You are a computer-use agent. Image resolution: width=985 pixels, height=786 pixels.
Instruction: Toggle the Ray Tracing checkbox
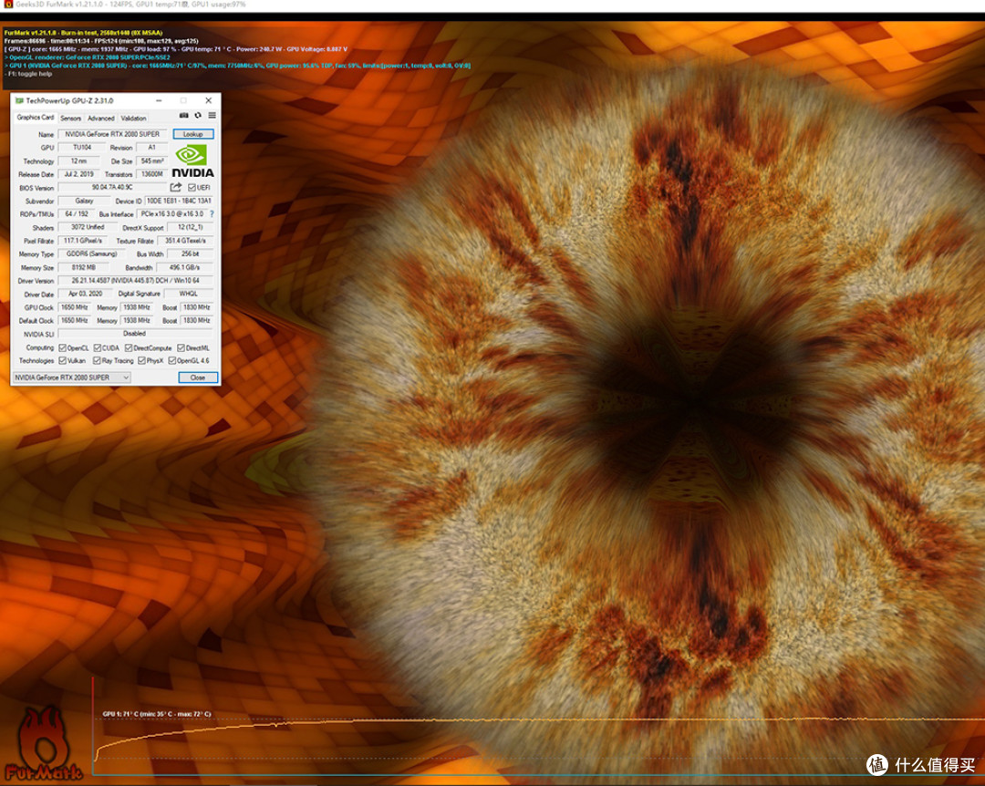[97, 361]
